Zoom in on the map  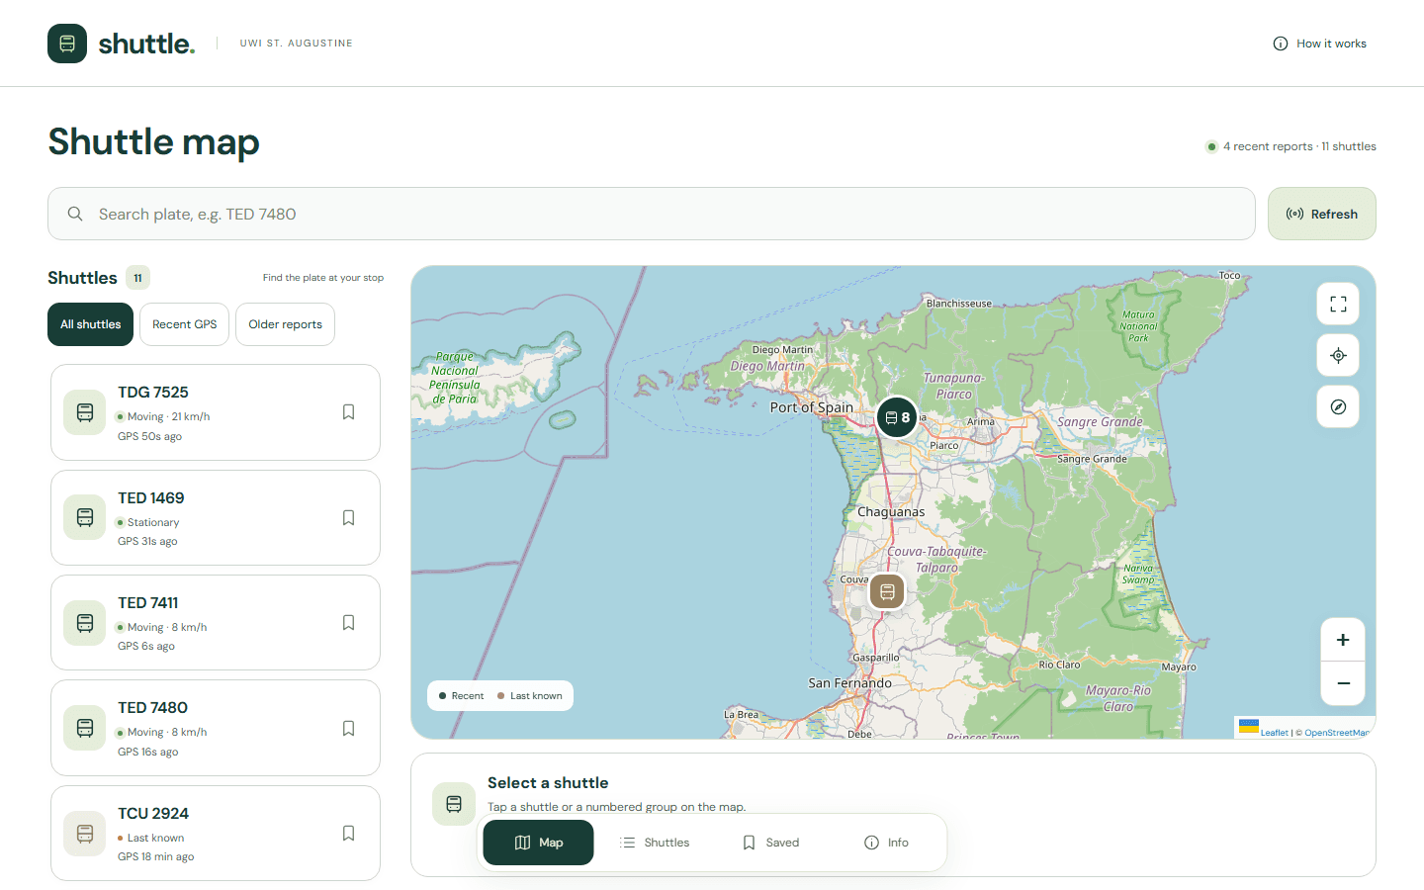tap(1343, 640)
